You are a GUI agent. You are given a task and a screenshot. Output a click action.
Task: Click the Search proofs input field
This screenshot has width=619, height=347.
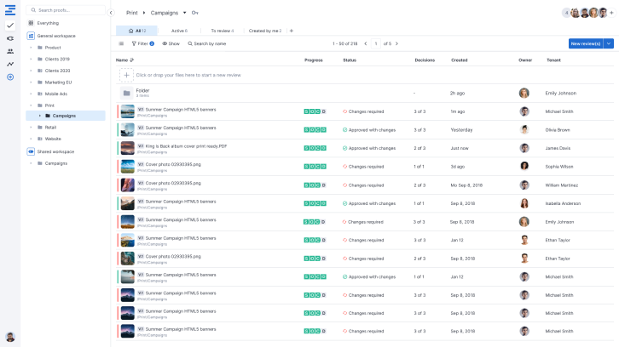[x=67, y=10]
